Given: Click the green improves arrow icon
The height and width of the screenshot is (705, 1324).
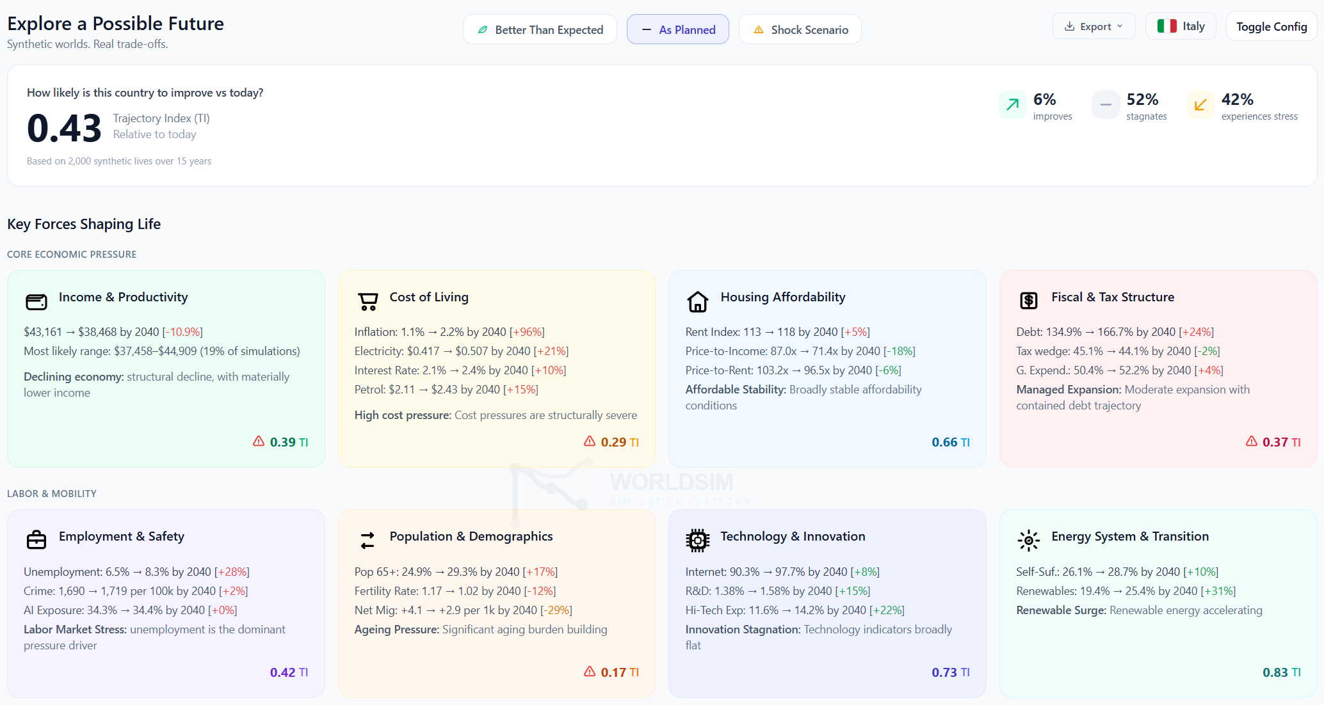Looking at the screenshot, I should [1012, 105].
